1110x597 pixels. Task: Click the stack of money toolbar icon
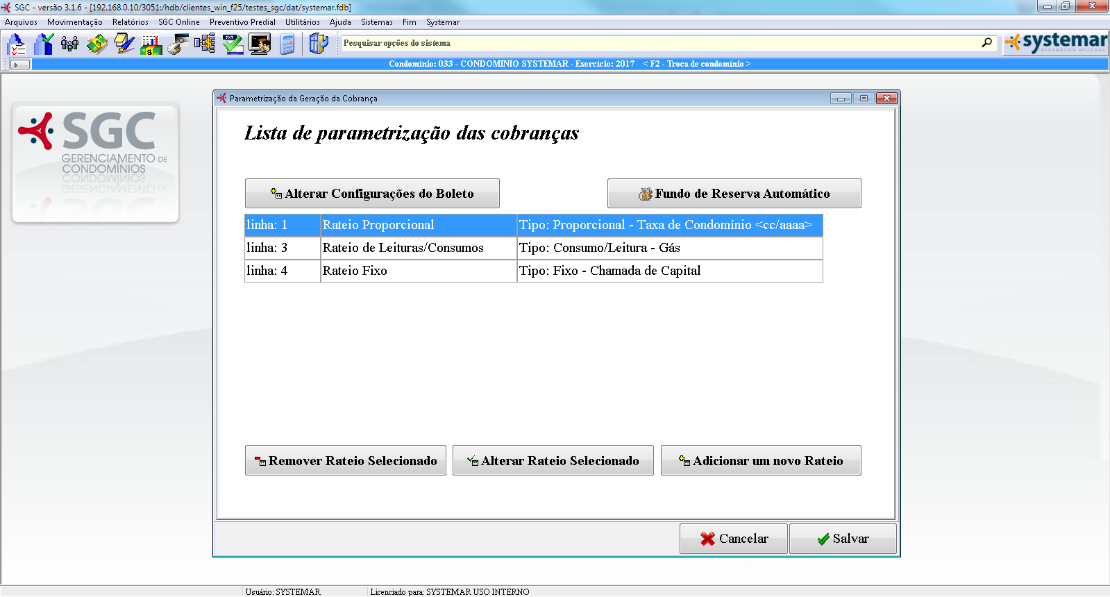tap(96, 44)
